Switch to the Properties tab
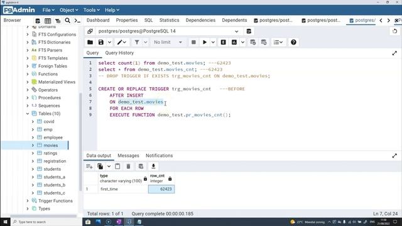The image size is (402, 226). [x=127, y=20]
